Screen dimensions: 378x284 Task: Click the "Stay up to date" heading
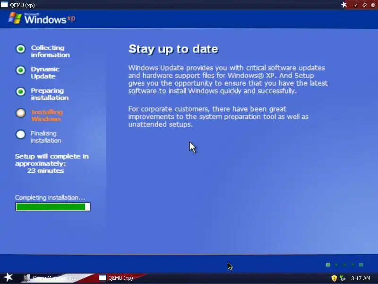173,49
